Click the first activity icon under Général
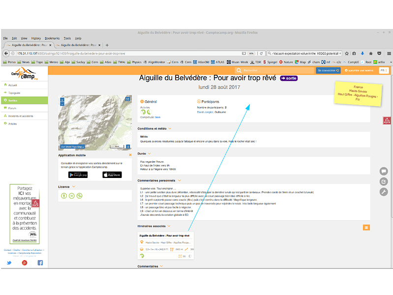 coord(143,112)
